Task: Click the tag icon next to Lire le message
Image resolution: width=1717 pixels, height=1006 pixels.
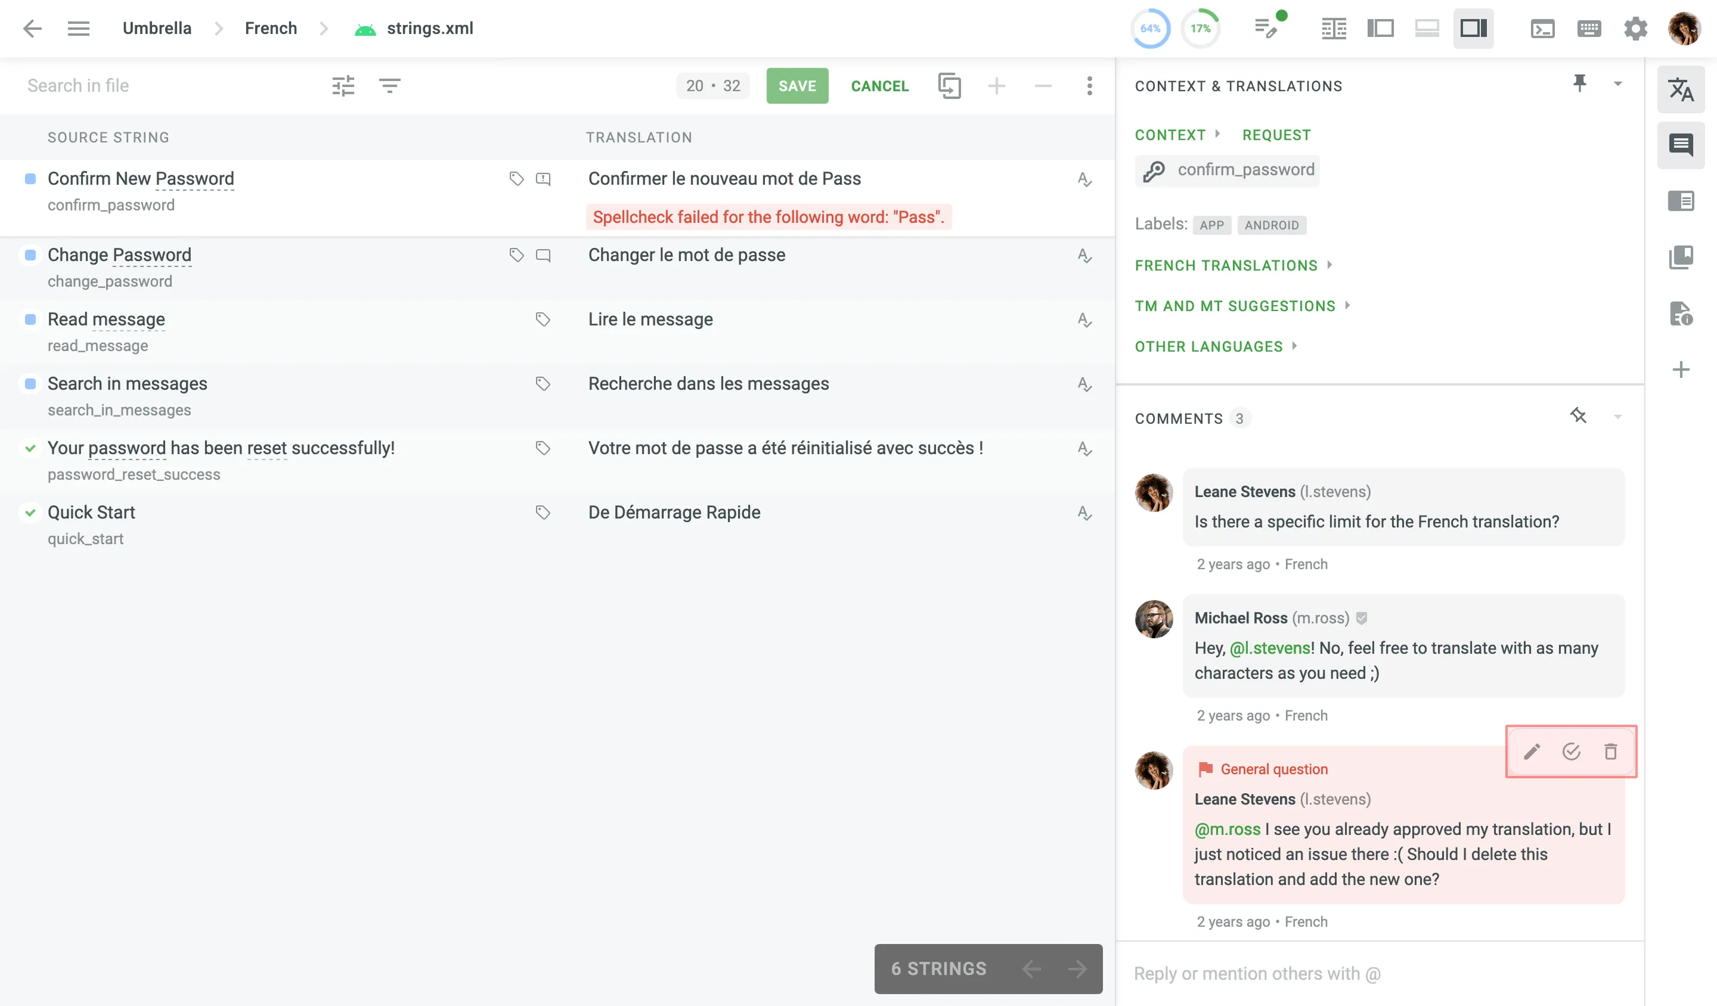Action: pos(543,319)
